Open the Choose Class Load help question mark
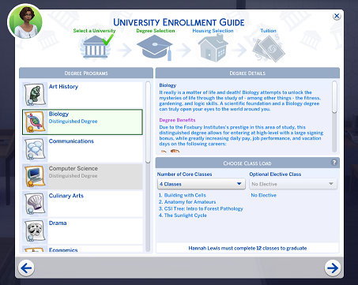The width and height of the screenshot is (358, 285). [334, 163]
